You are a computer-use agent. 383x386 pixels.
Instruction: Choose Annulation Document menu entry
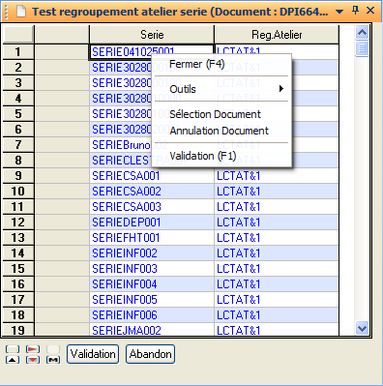[x=220, y=131]
